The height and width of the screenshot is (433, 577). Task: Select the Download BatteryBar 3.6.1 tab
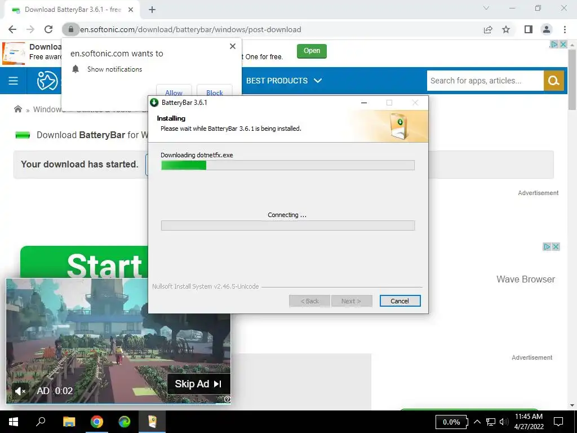(x=73, y=10)
